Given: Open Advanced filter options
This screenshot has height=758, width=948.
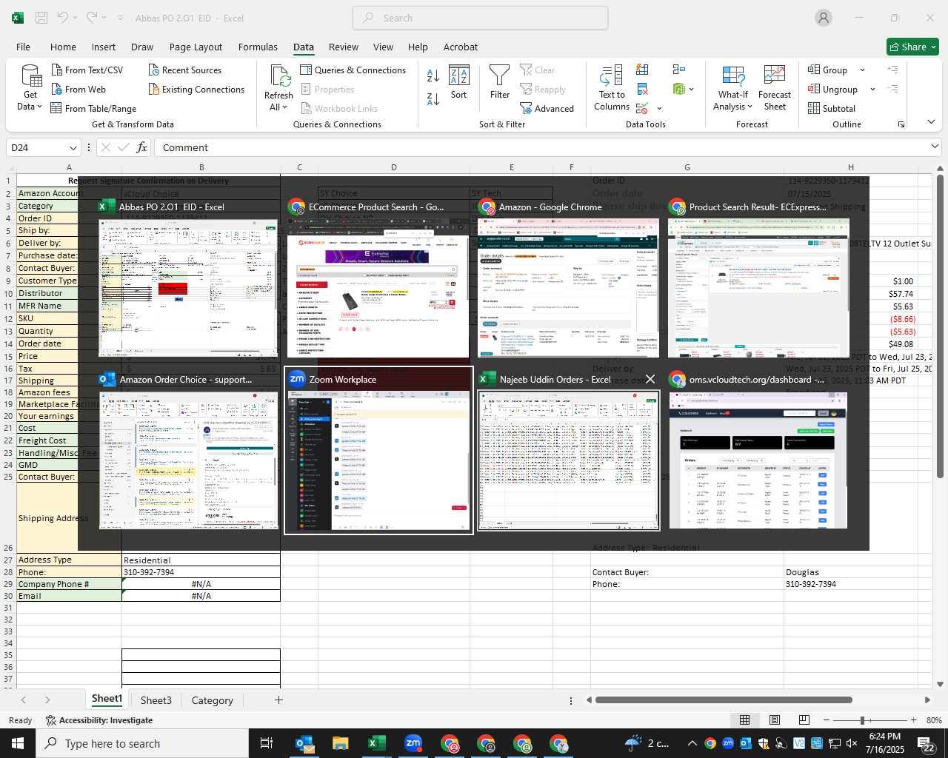Looking at the screenshot, I should click(x=547, y=108).
